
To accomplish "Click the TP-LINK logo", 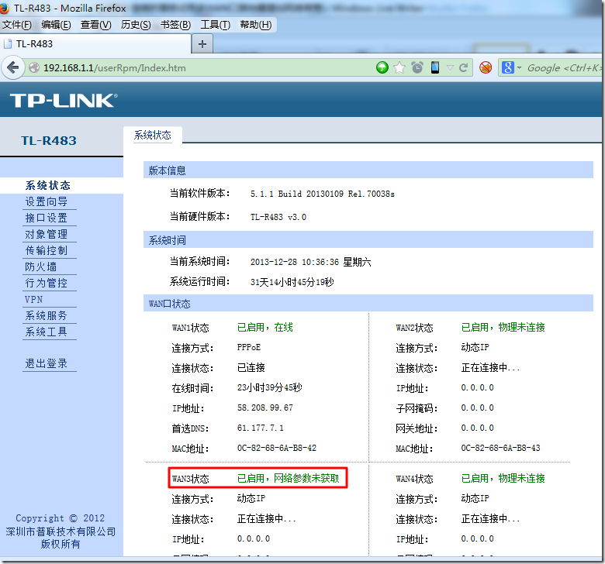I will 64,101.
